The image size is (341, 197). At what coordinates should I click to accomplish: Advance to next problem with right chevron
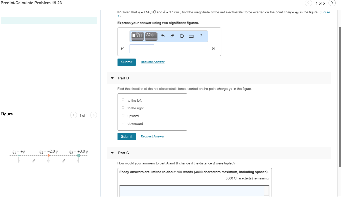[332, 3]
